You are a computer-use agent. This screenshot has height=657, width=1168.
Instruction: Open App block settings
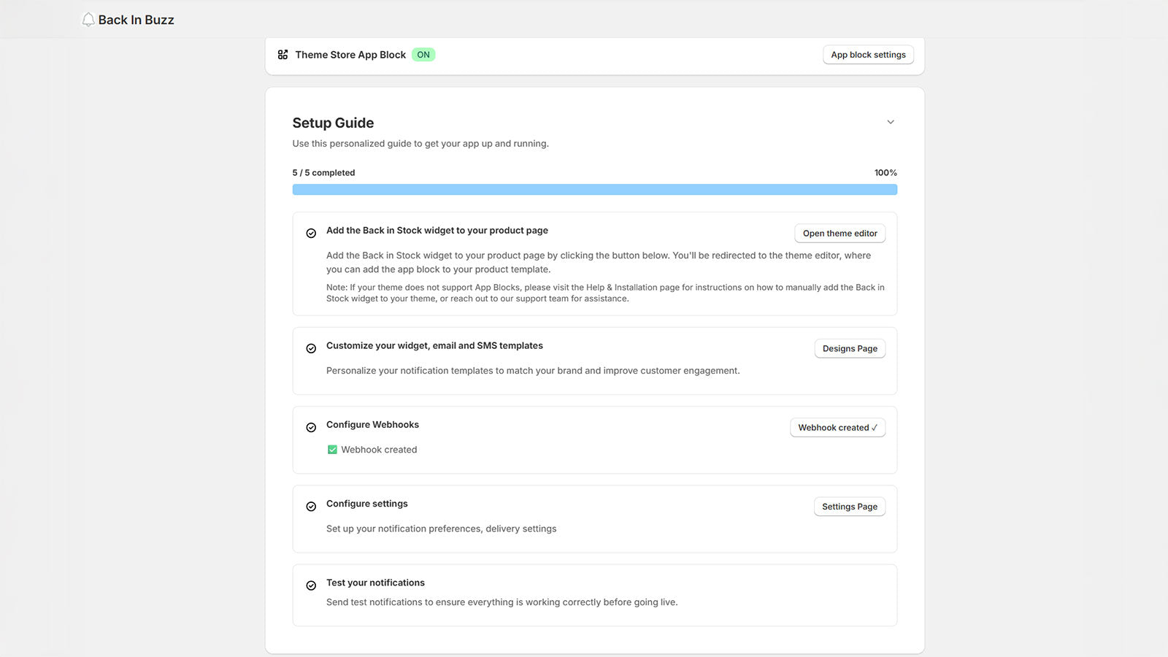(x=868, y=55)
